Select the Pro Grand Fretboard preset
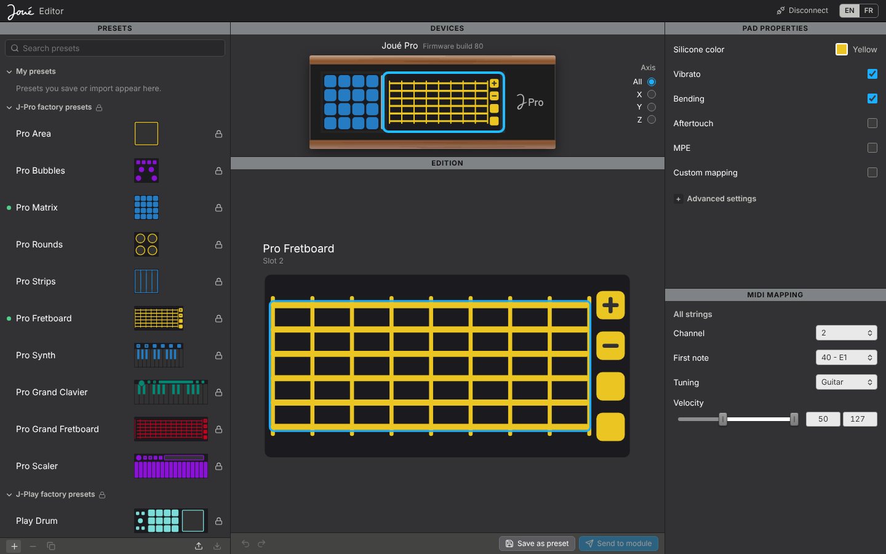 tap(115, 429)
